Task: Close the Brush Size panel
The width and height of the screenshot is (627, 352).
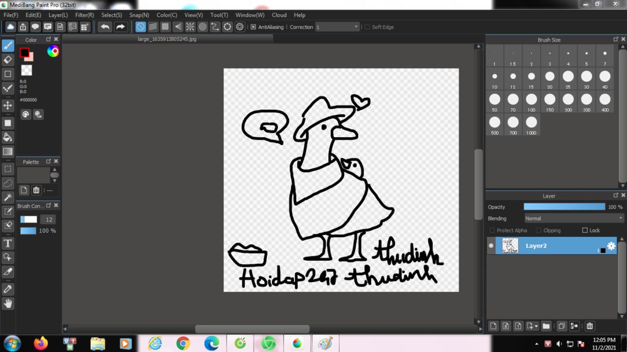Action: pos(623,39)
